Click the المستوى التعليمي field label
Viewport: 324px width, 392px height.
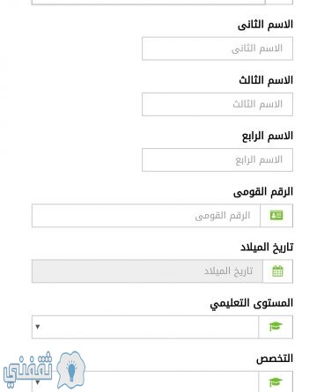(252, 303)
